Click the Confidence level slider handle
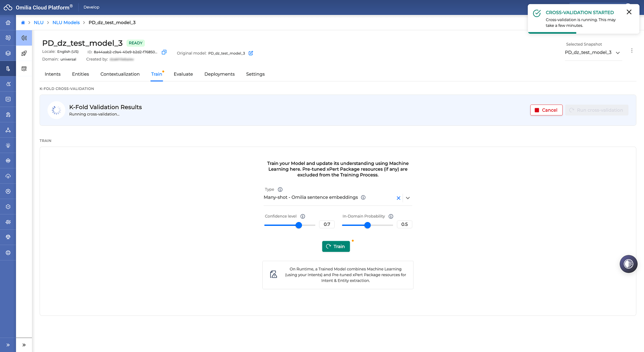This screenshot has width=644, height=352. tap(299, 225)
